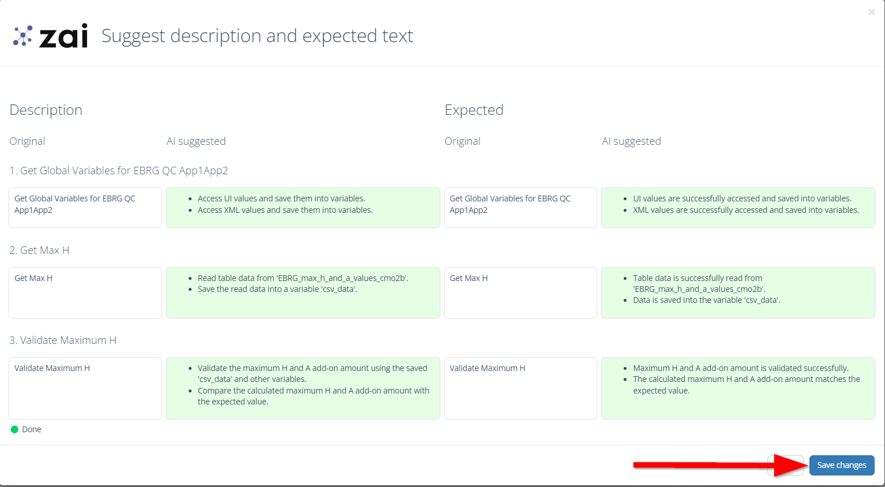885x487 pixels.
Task: Click original description field 'Validate Maximum H'
Action: (85, 388)
